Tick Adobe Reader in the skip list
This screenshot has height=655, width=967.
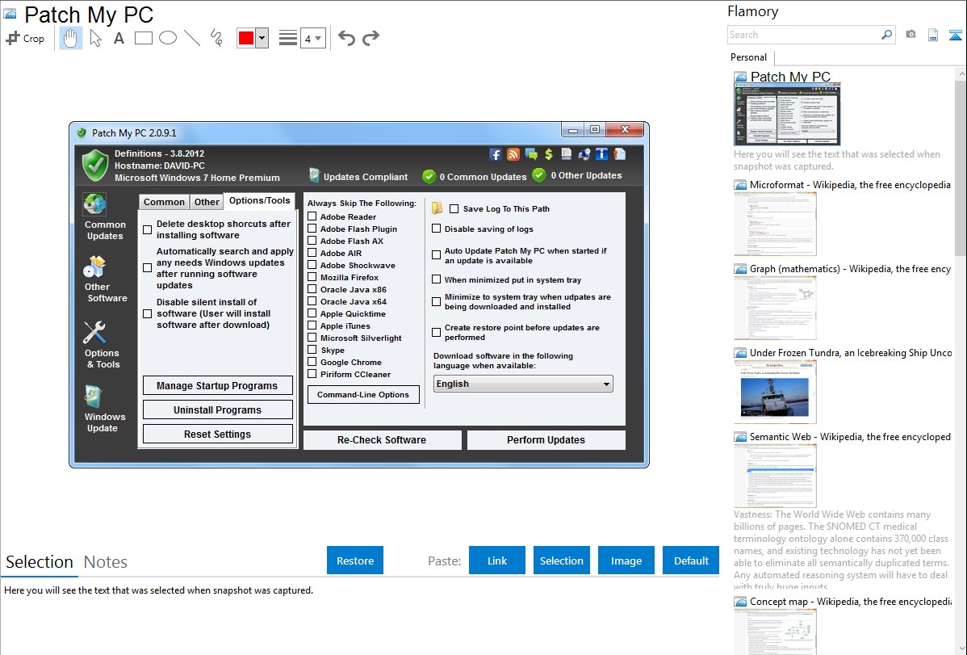pyautogui.click(x=312, y=216)
